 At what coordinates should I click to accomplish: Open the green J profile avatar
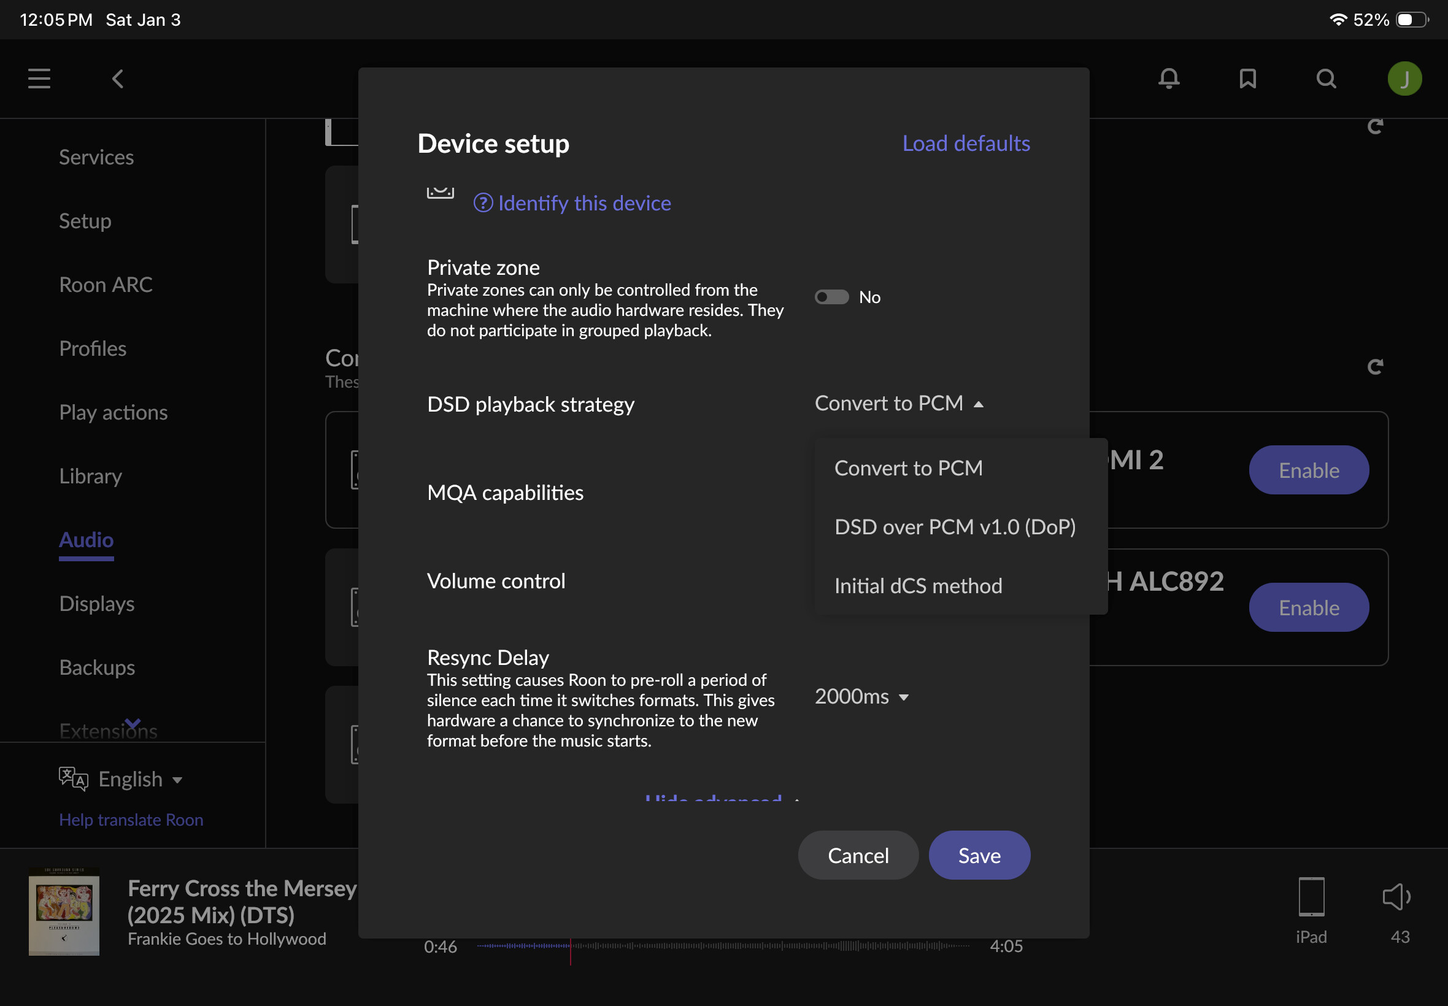coord(1404,79)
